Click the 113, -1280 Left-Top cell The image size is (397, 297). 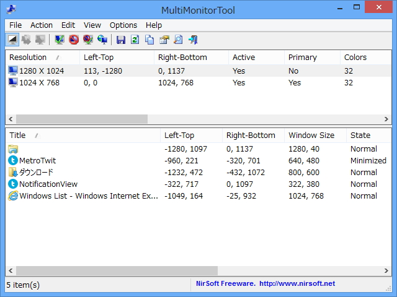[x=103, y=71]
